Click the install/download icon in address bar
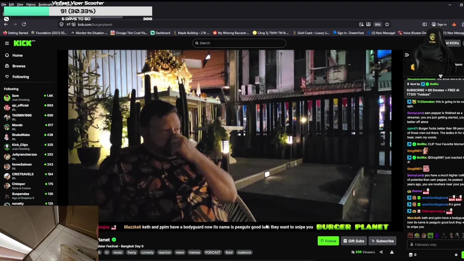 click(368, 24)
